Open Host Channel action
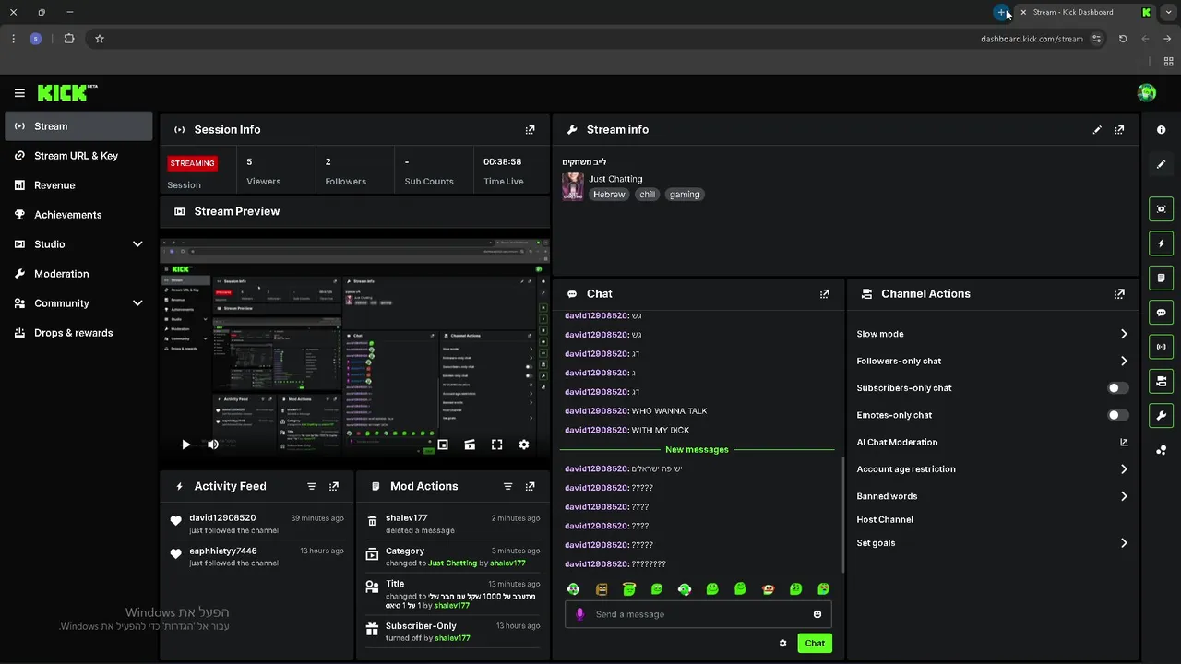 (885, 520)
